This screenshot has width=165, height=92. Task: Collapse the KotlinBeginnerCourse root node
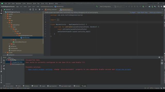click(3, 12)
